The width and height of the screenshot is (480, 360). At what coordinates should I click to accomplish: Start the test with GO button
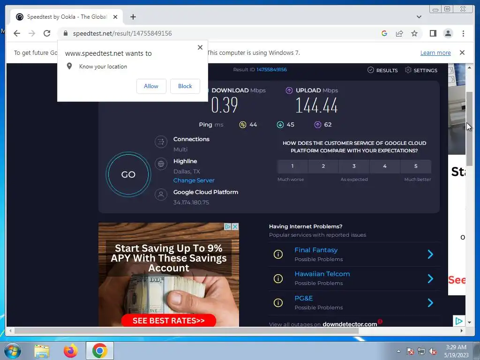(x=128, y=174)
